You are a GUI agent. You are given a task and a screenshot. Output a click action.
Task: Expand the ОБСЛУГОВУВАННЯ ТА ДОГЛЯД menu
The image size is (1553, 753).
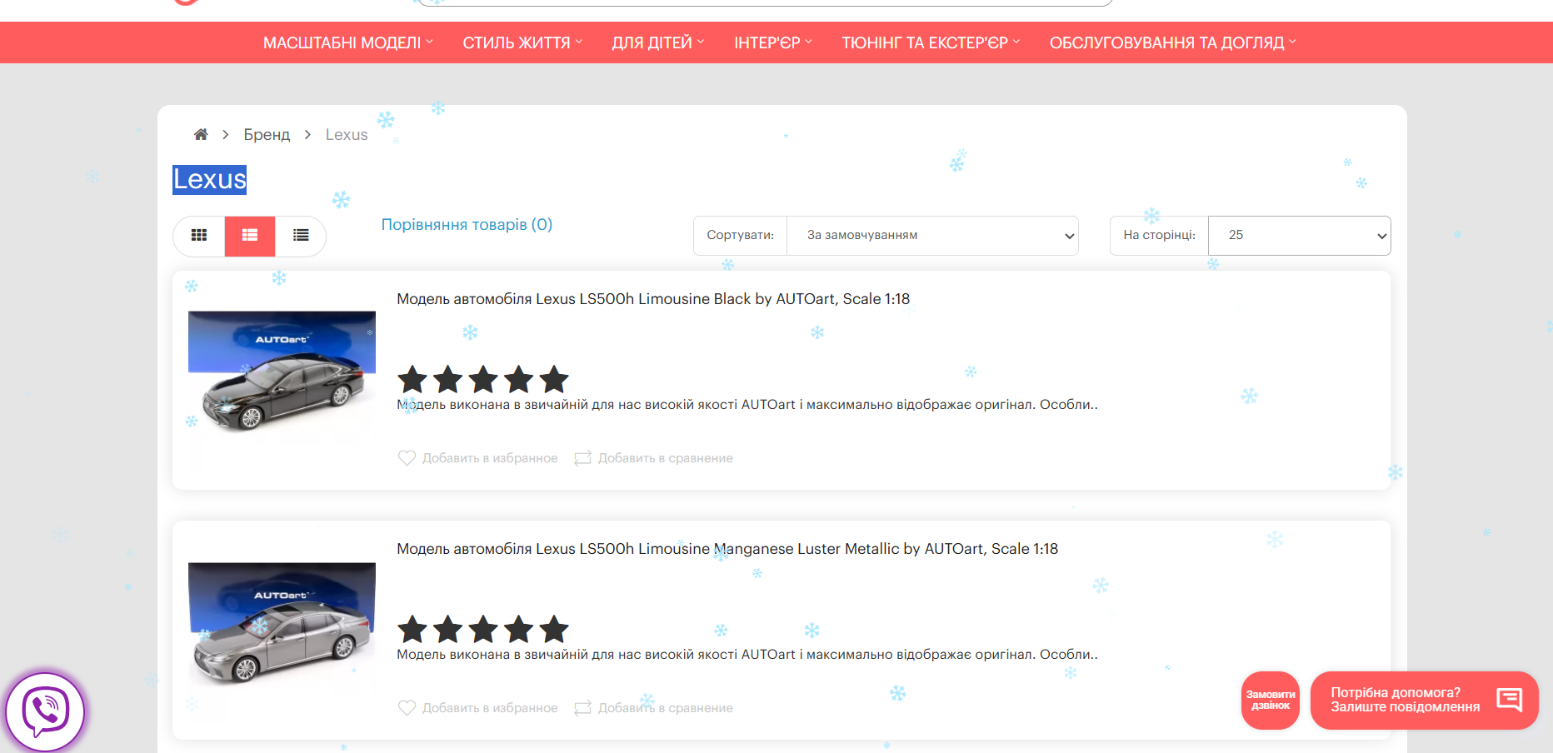click(x=1173, y=42)
